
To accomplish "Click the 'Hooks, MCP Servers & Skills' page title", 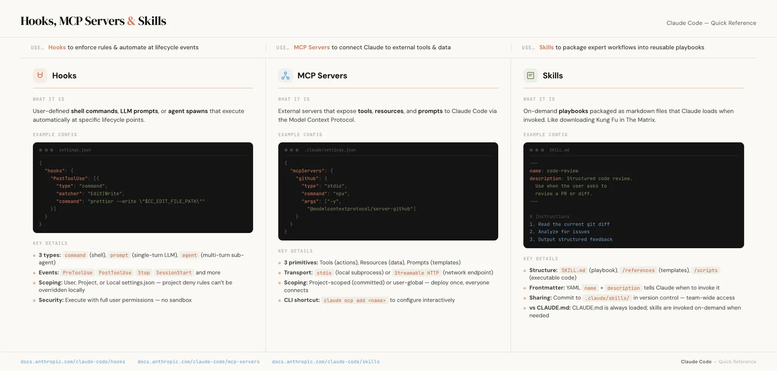I will [x=93, y=21].
